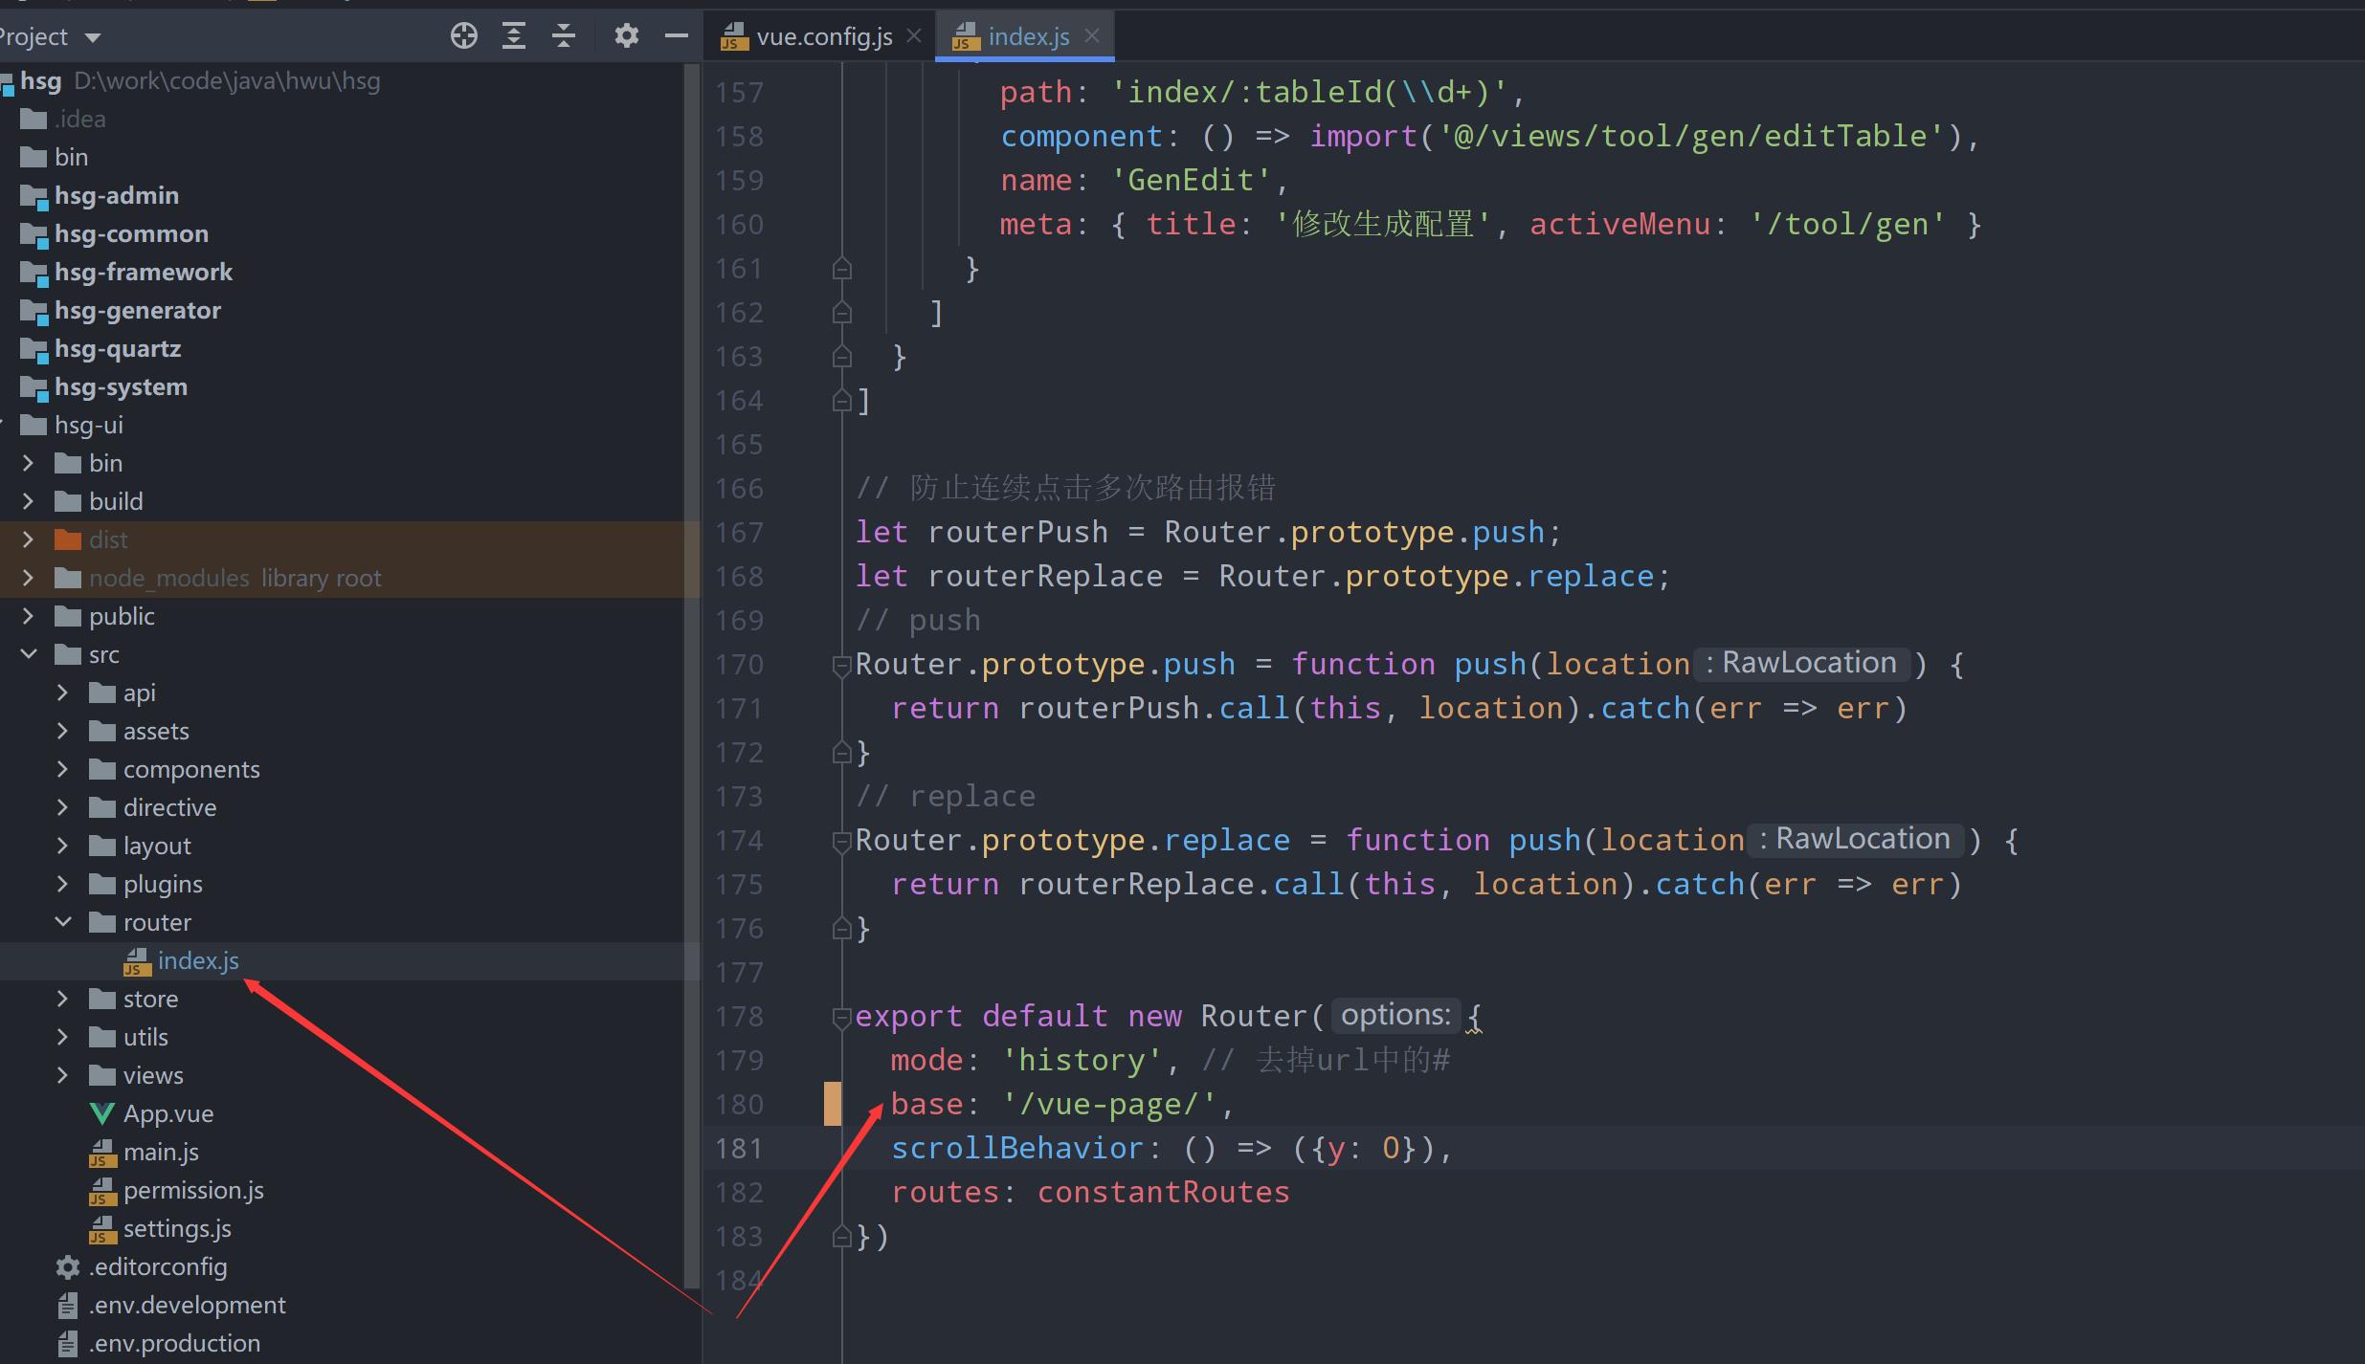Switch to the vue.config.js tab
The width and height of the screenshot is (2365, 1364).
[809, 36]
